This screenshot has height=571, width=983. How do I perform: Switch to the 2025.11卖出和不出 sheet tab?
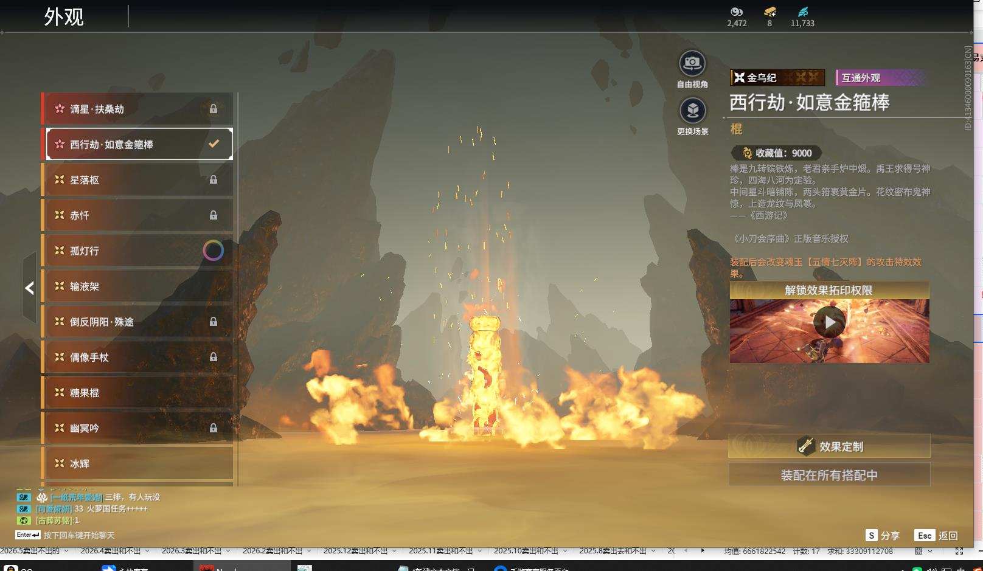pyautogui.click(x=440, y=551)
